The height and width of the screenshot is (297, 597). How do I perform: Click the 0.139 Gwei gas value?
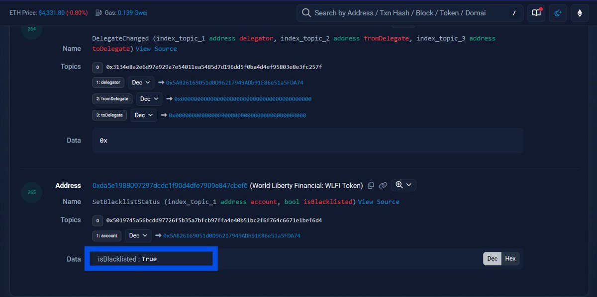133,13
